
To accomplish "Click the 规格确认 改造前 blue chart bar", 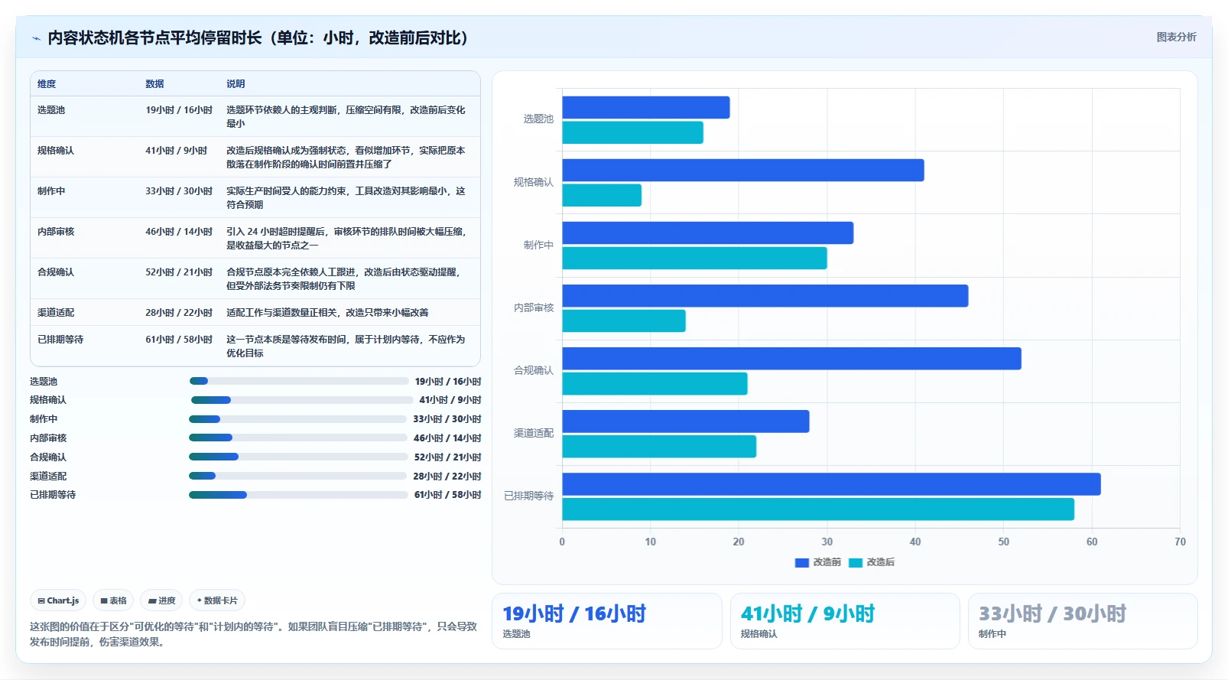I will point(743,170).
